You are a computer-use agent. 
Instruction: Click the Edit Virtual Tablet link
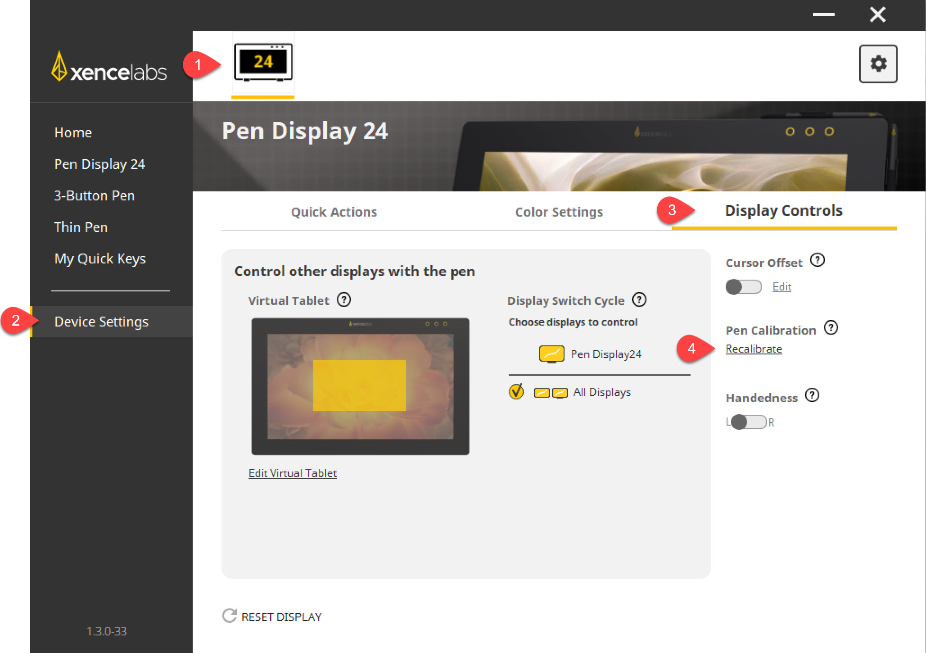pyautogui.click(x=293, y=473)
